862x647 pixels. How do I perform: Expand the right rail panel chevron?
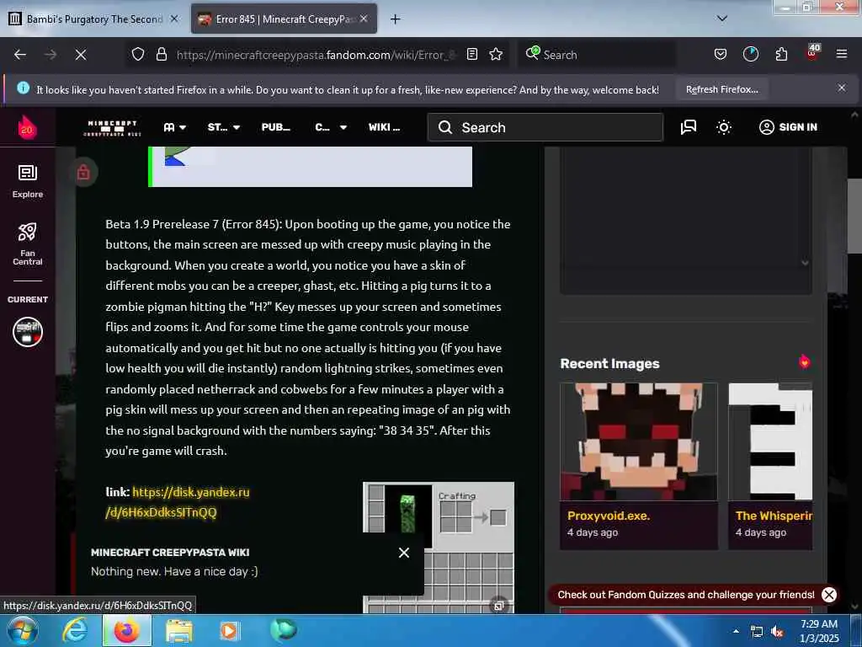point(804,263)
